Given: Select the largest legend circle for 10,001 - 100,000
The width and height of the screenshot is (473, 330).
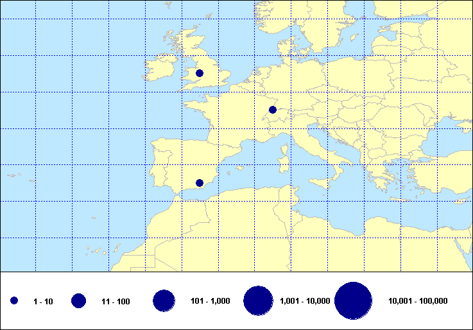Looking at the screenshot, I should 354,300.
